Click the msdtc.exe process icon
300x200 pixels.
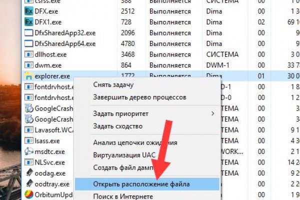[x=29, y=151]
